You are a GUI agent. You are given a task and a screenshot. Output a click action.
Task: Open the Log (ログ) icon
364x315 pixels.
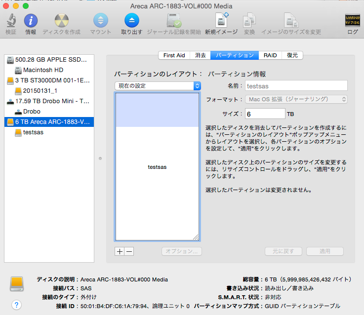(352, 20)
